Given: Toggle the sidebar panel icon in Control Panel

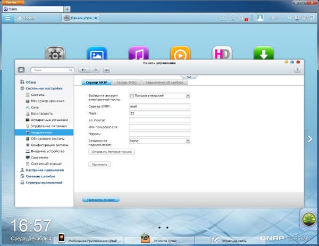Looking at the screenshot, I should (x=21, y=70).
